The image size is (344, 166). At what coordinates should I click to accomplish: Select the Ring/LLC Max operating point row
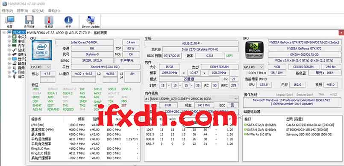(x=85, y=149)
